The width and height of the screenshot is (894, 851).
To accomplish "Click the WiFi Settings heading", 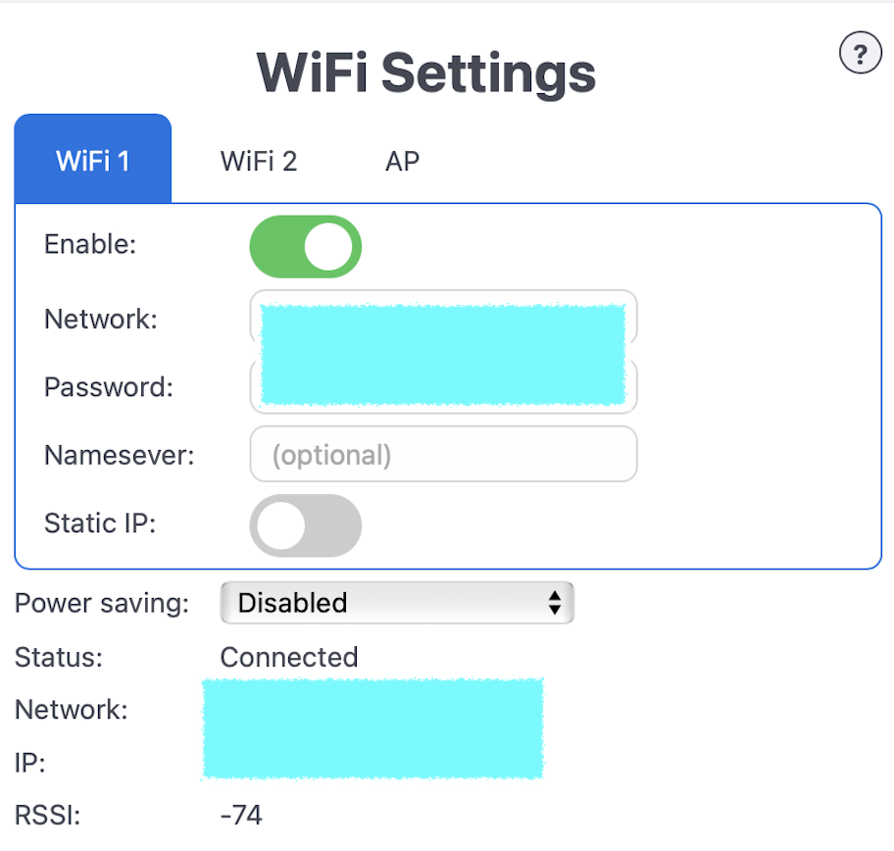I will [426, 72].
